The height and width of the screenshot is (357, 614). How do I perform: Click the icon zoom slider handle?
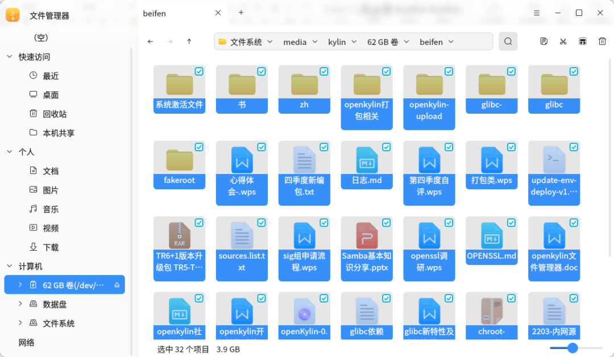click(573, 347)
